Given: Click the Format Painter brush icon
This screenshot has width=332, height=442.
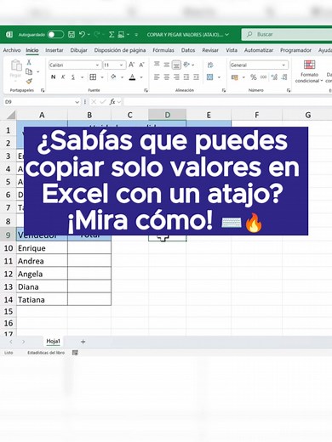Looking at the screenshot, I should (29, 81).
